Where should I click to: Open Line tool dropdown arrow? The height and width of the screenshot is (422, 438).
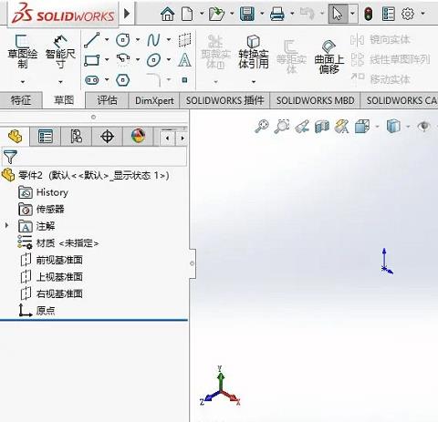(107, 40)
